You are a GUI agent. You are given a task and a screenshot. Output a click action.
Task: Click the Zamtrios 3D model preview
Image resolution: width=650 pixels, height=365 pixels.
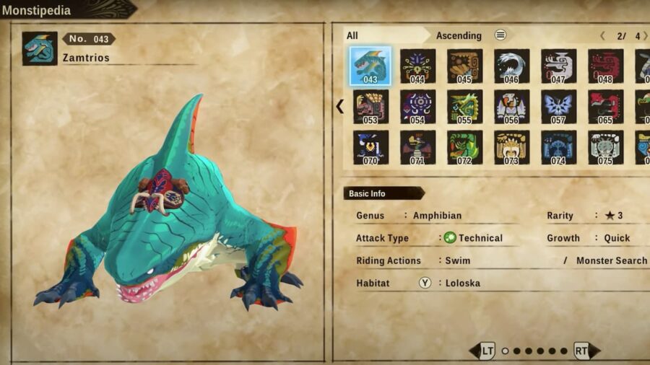pyautogui.click(x=168, y=203)
